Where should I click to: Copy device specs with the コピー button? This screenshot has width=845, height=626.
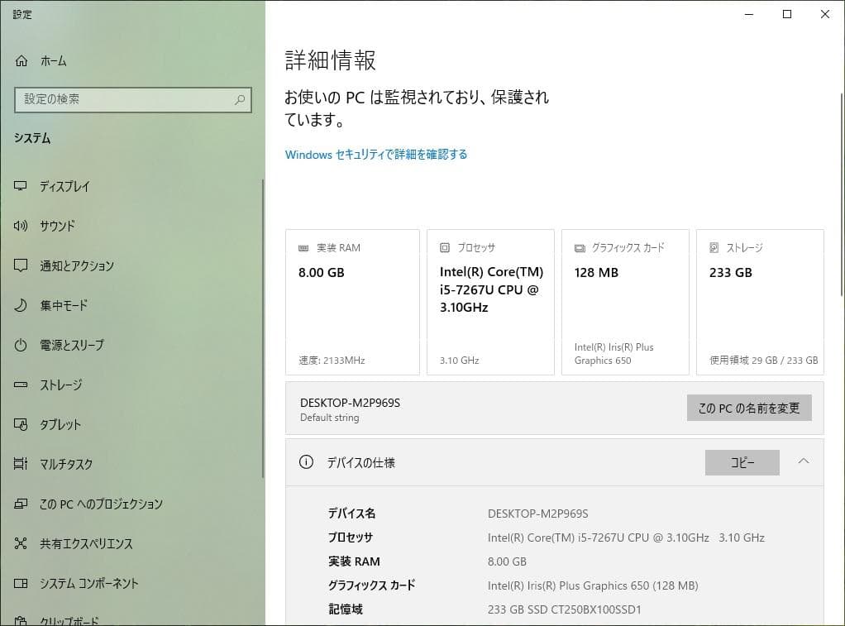pos(742,462)
